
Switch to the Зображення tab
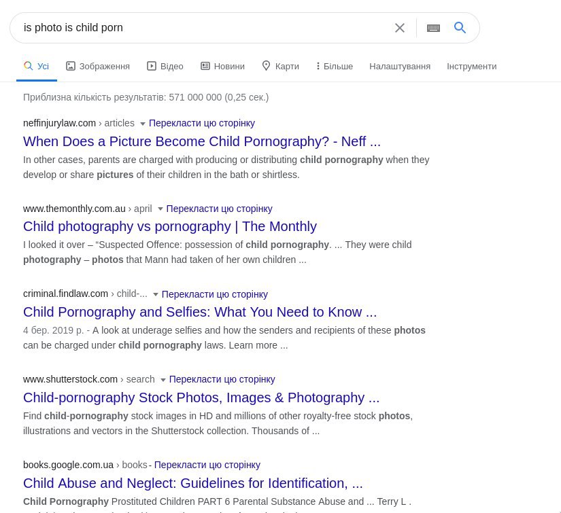[x=98, y=66]
